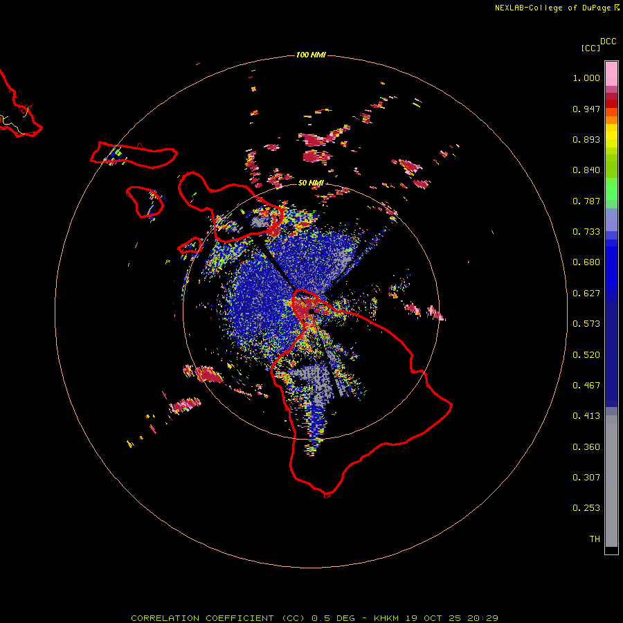Screen dimensions: 623x623
Task: Click the 0.840 color scale label
Action: pos(586,170)
